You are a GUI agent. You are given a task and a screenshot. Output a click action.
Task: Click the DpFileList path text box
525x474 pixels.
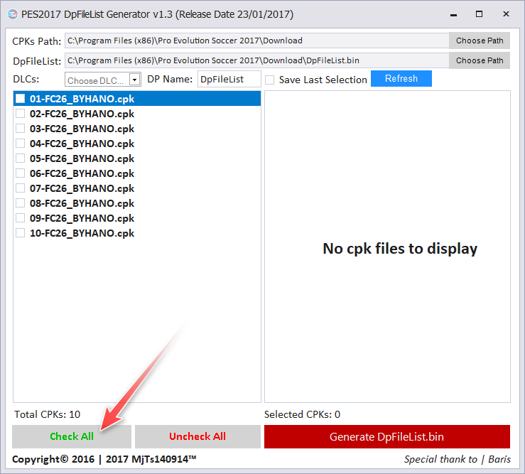click(x=256, y=60)
